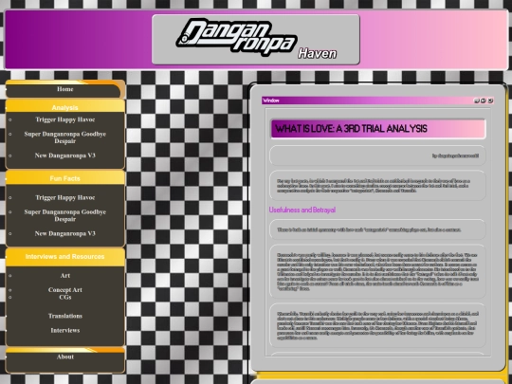This screenshot has height=384, width=512.
Task: Open the Home navigation link
Action: point(65,89)
